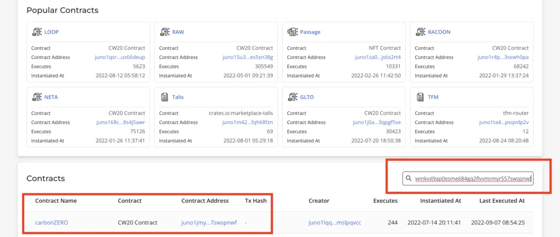Viewport: 560px width, 237px height.
Task: Click the RAW executes count 305549
Action: click(263, 67)
